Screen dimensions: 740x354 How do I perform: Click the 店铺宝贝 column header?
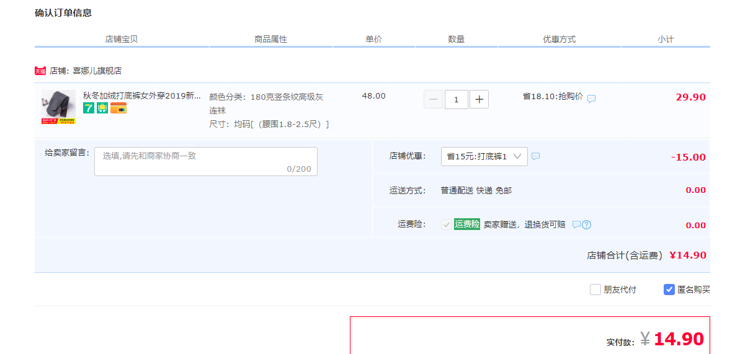pos(122,39)
